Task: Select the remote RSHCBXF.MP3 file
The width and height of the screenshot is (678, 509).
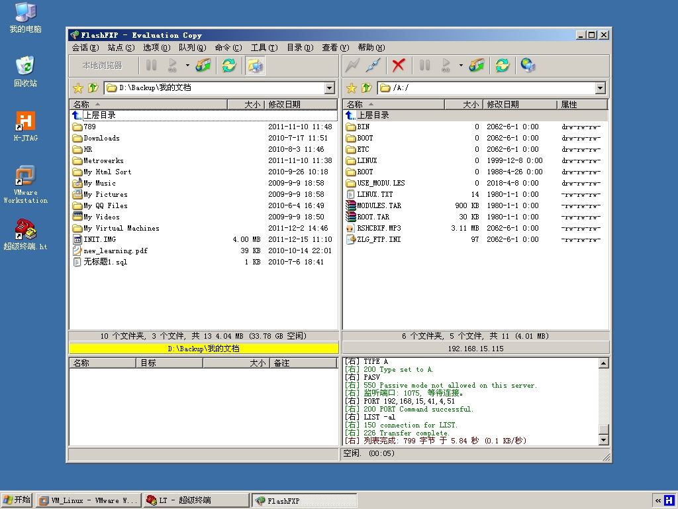Action: pyautogui.click(x=475, y=228)
